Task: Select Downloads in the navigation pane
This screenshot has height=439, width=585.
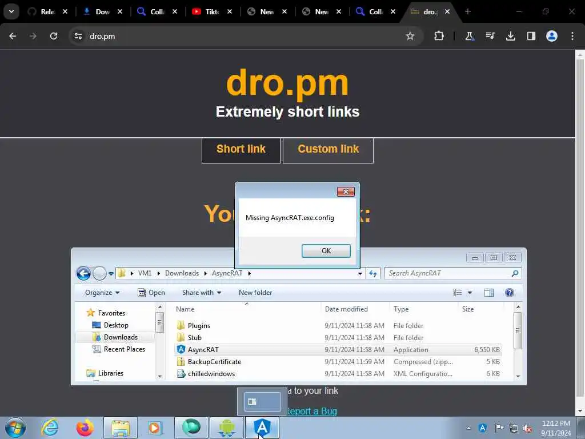Action: [x=121, y=337]
